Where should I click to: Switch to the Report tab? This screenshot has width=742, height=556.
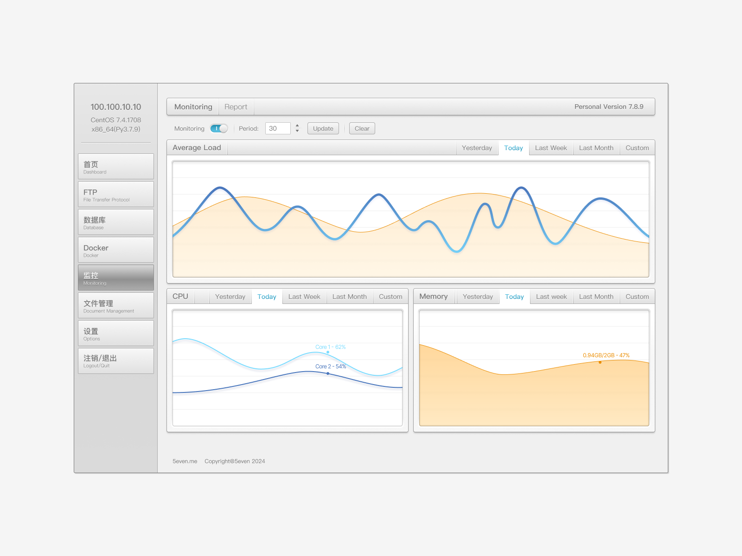click(x=236, y=107)
